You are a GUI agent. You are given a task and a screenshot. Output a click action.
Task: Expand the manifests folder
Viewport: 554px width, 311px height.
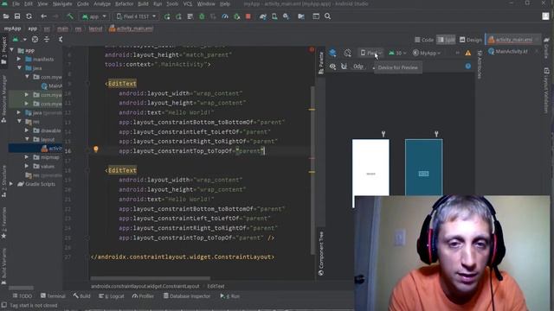(x=19, y=59)
